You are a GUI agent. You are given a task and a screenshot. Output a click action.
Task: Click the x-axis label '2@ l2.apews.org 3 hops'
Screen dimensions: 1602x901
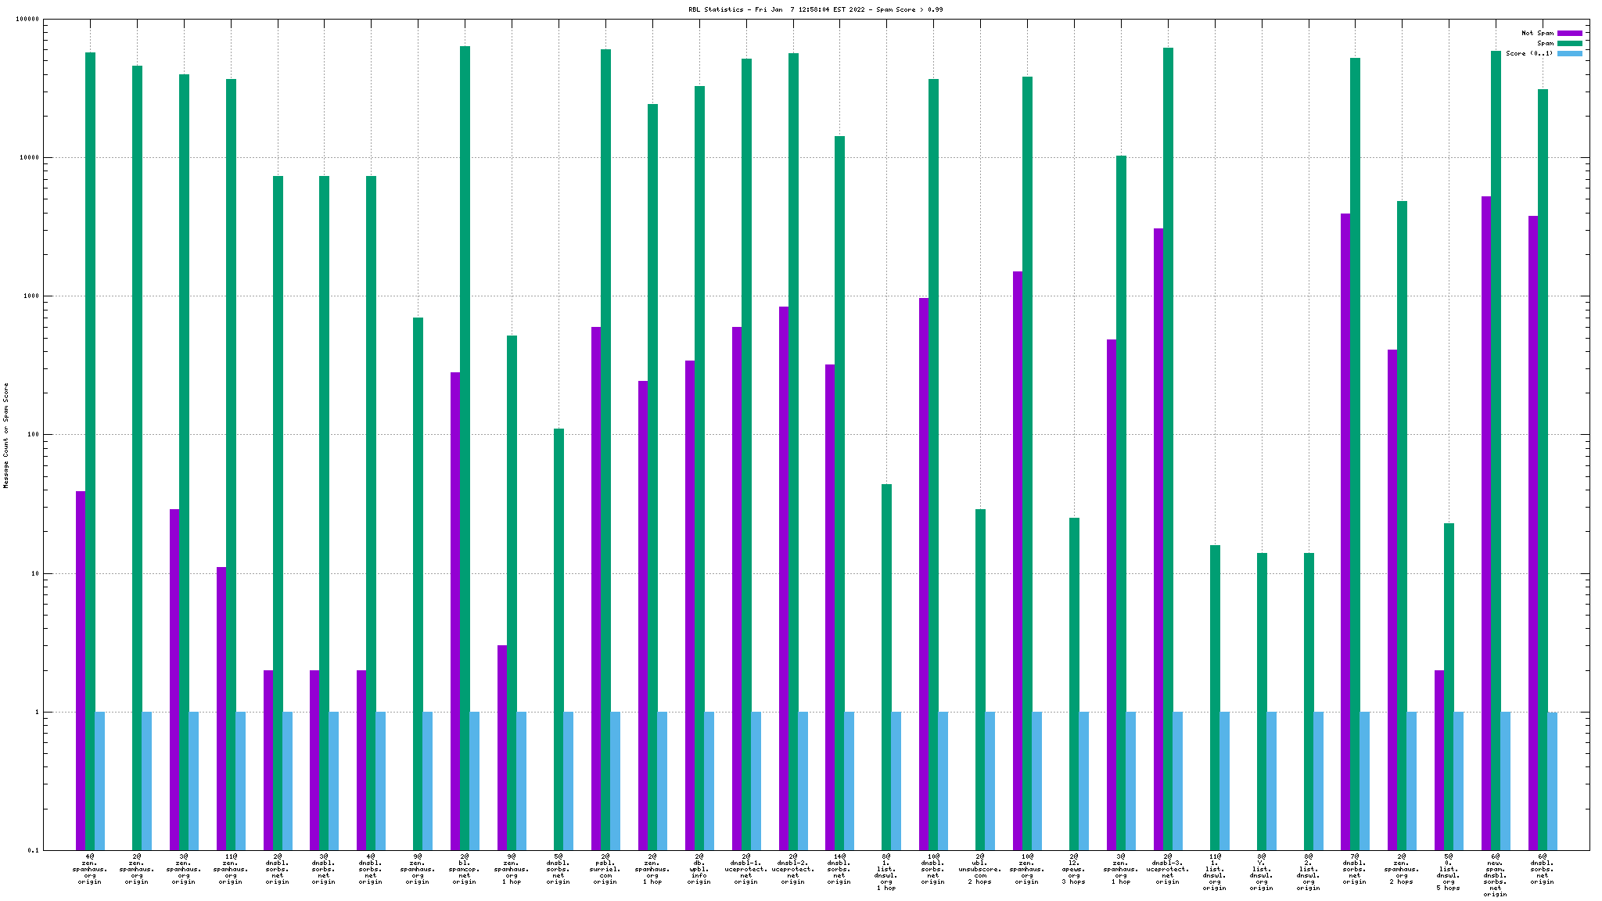point(1073,869)
